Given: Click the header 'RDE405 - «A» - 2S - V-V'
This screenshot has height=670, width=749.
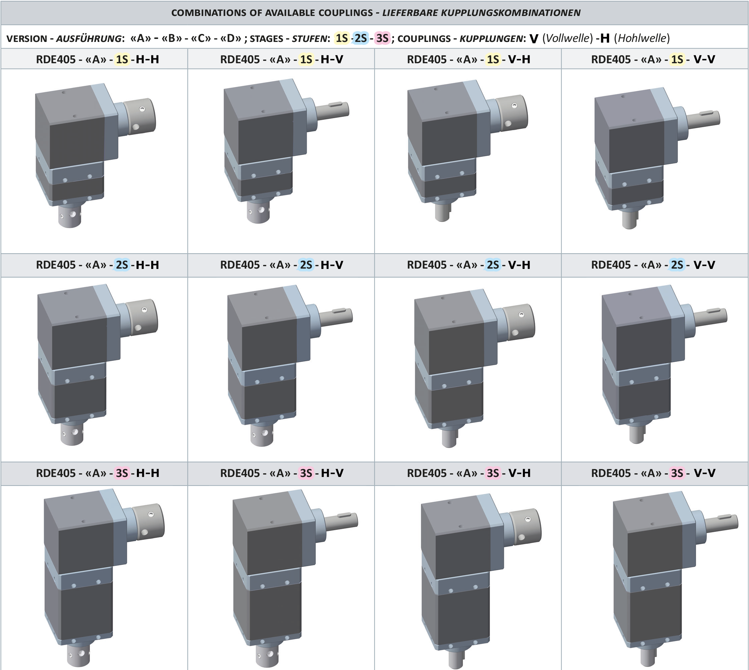Looking at the screenshot, I should point(653,265).
